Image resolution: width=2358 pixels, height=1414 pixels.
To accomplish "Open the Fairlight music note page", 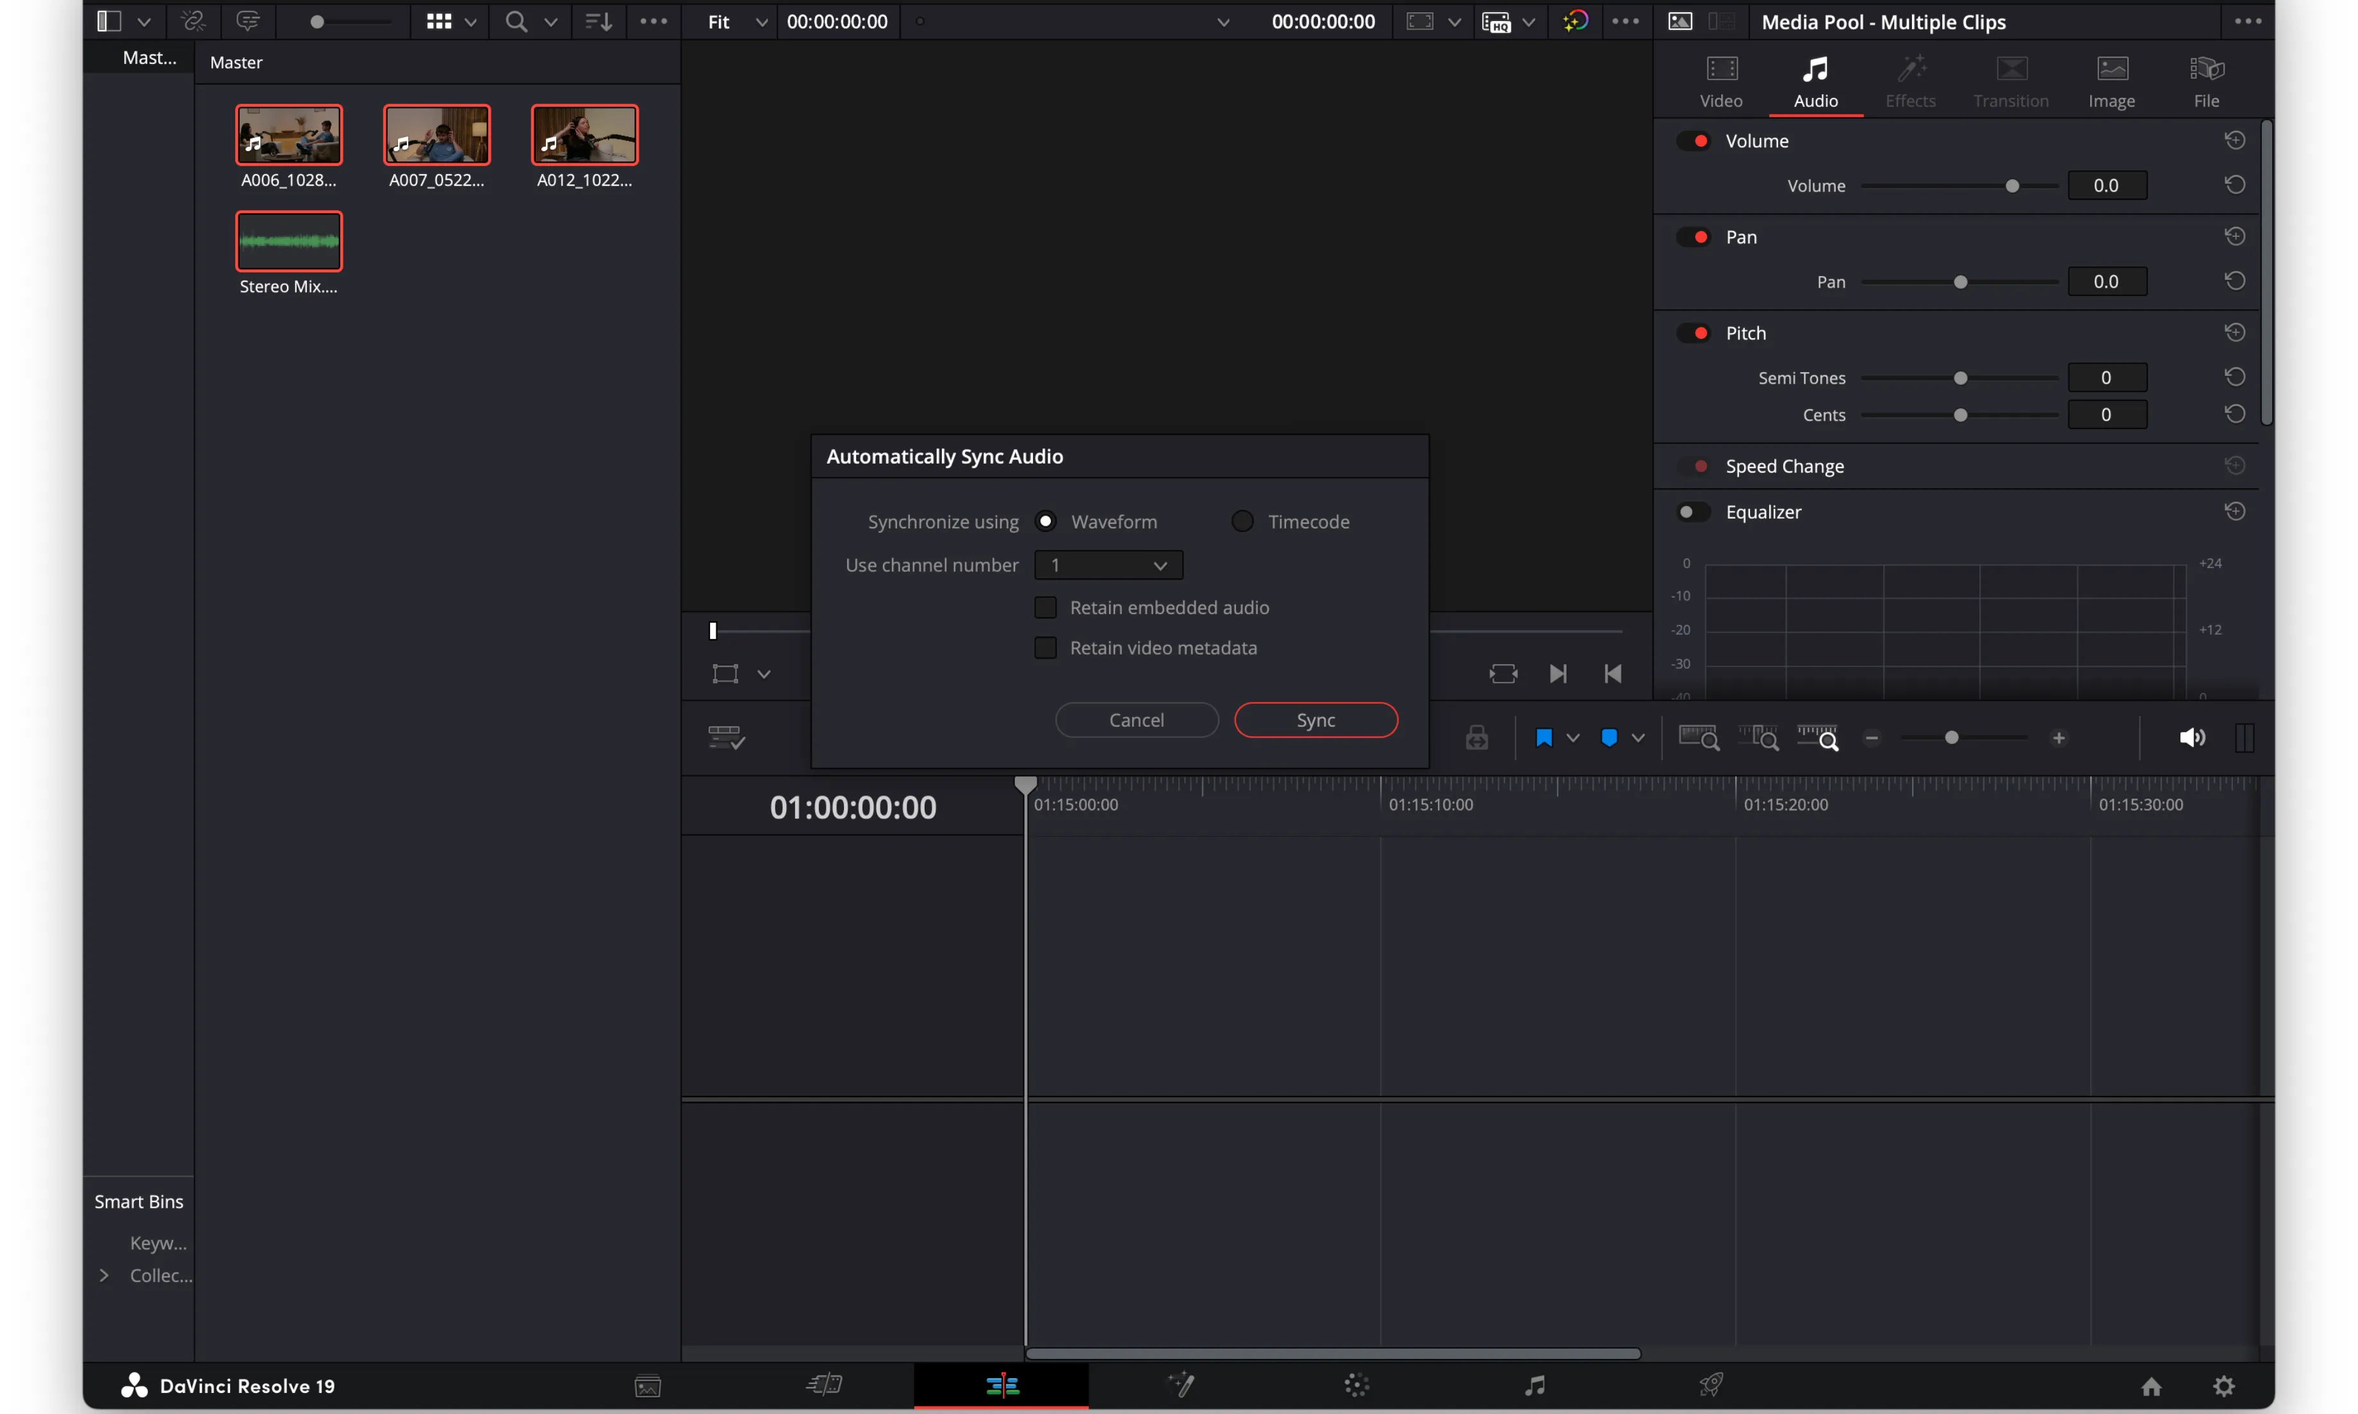I will 1535,1385.
